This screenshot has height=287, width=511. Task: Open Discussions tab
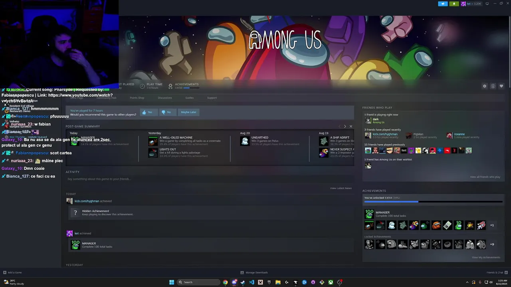165,98
